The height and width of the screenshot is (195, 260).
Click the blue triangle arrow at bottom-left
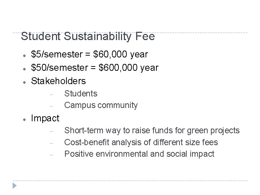(14, 186)
